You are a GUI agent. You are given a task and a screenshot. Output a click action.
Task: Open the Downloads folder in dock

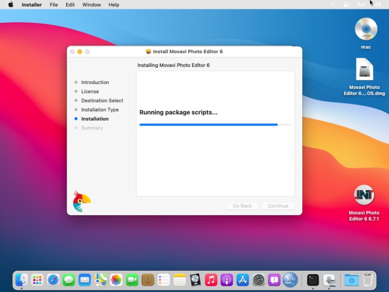tap(351, 280)
